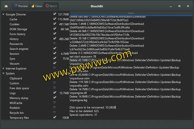Click the Clean broom button
This screenshot has width=194, height=129.
(37, 6)
